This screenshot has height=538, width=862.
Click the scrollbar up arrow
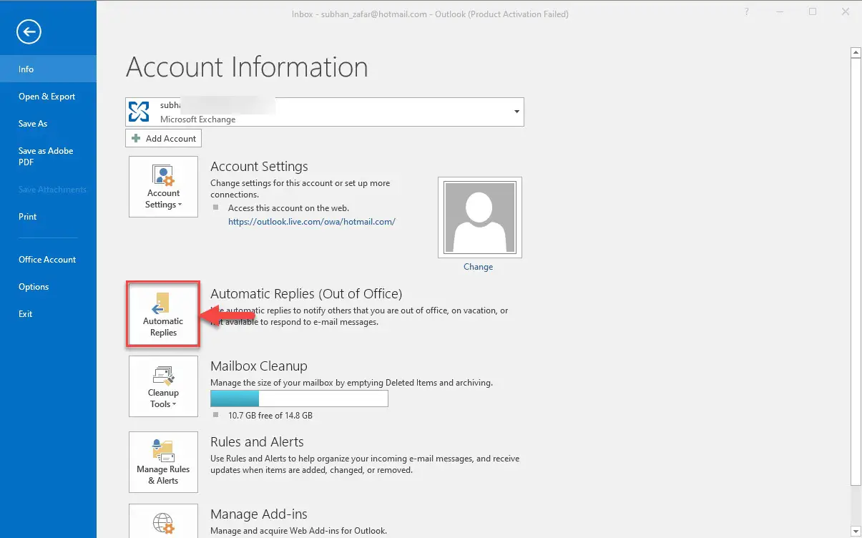(x=856, y=52)
